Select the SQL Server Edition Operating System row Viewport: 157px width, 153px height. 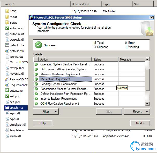point(89,69)
